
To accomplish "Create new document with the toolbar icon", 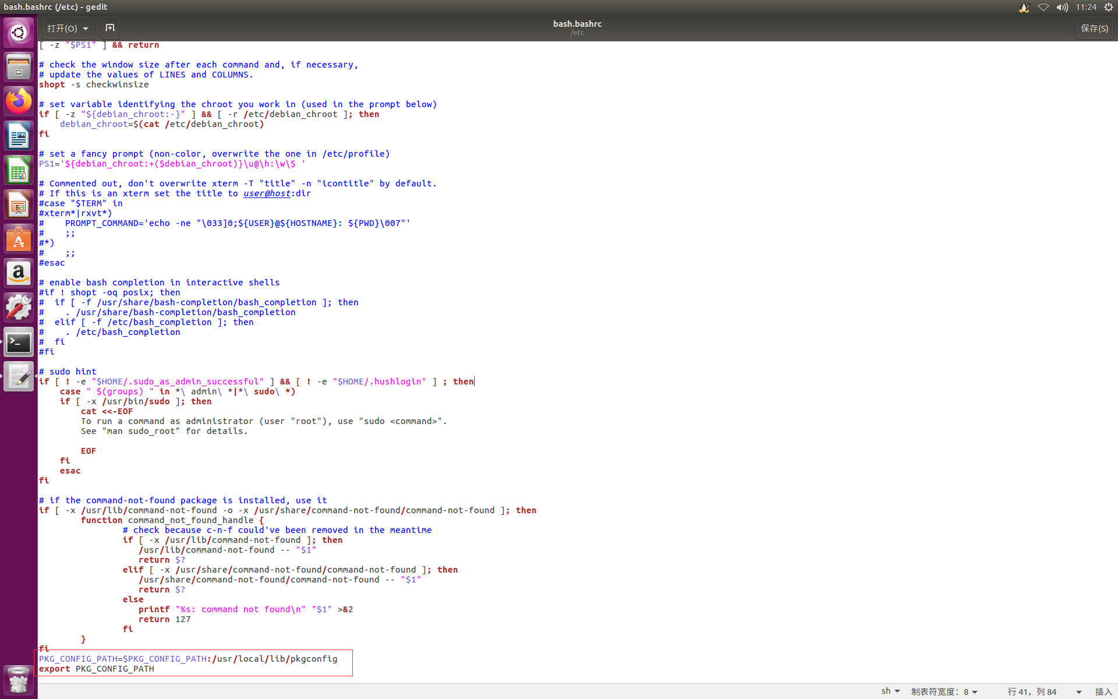I will click(109, 28).
